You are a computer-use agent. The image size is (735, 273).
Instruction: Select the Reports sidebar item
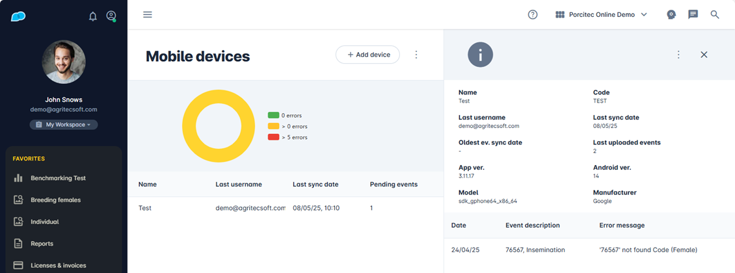click(x=42, y=244)
